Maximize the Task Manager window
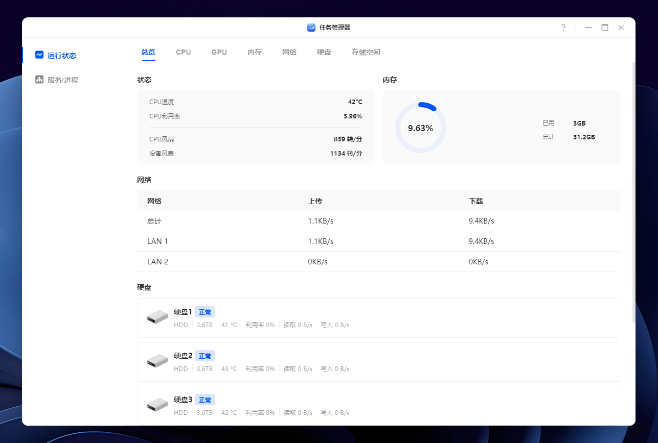 coord(605,28)
